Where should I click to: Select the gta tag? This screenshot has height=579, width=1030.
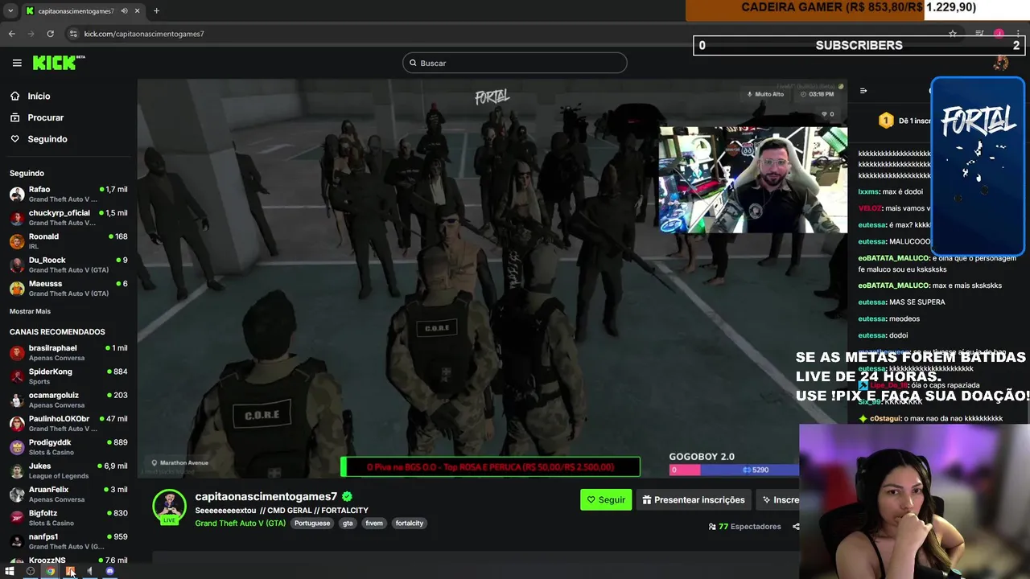click(348, 523)
